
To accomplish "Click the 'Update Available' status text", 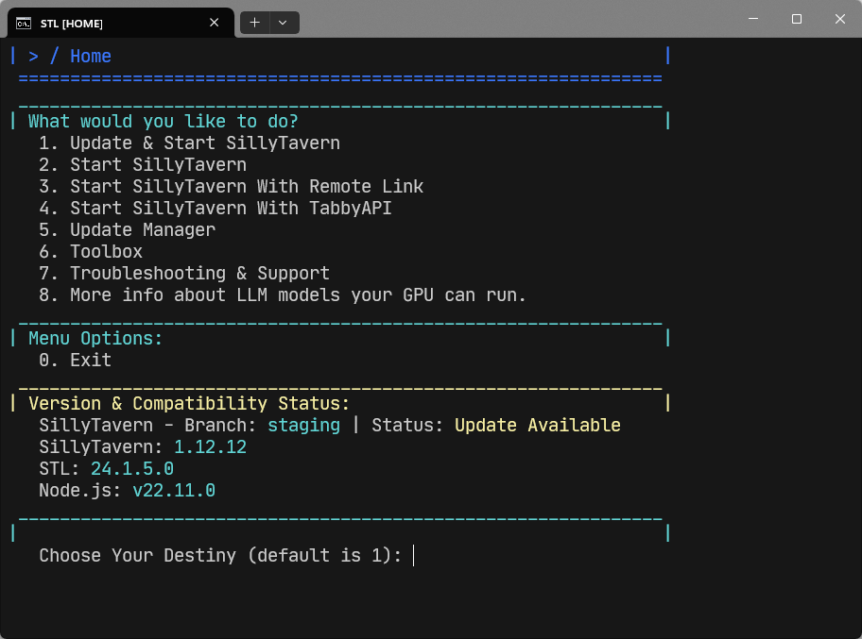I will (538, 426).
